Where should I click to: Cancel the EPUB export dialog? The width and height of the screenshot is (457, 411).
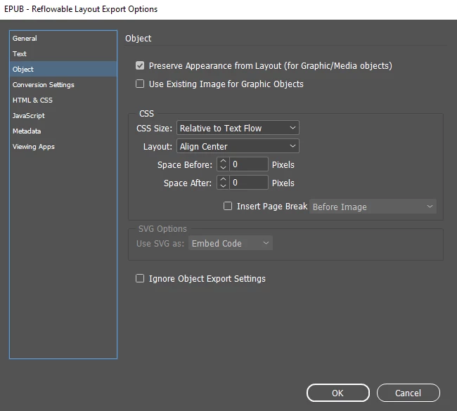coord(408,393)
